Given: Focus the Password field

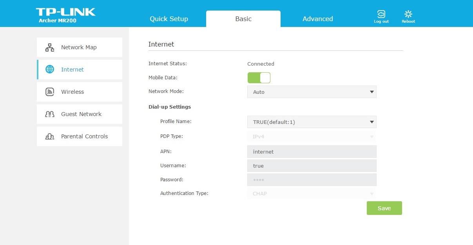Looking at the screenshot, I should click(312, 180).
